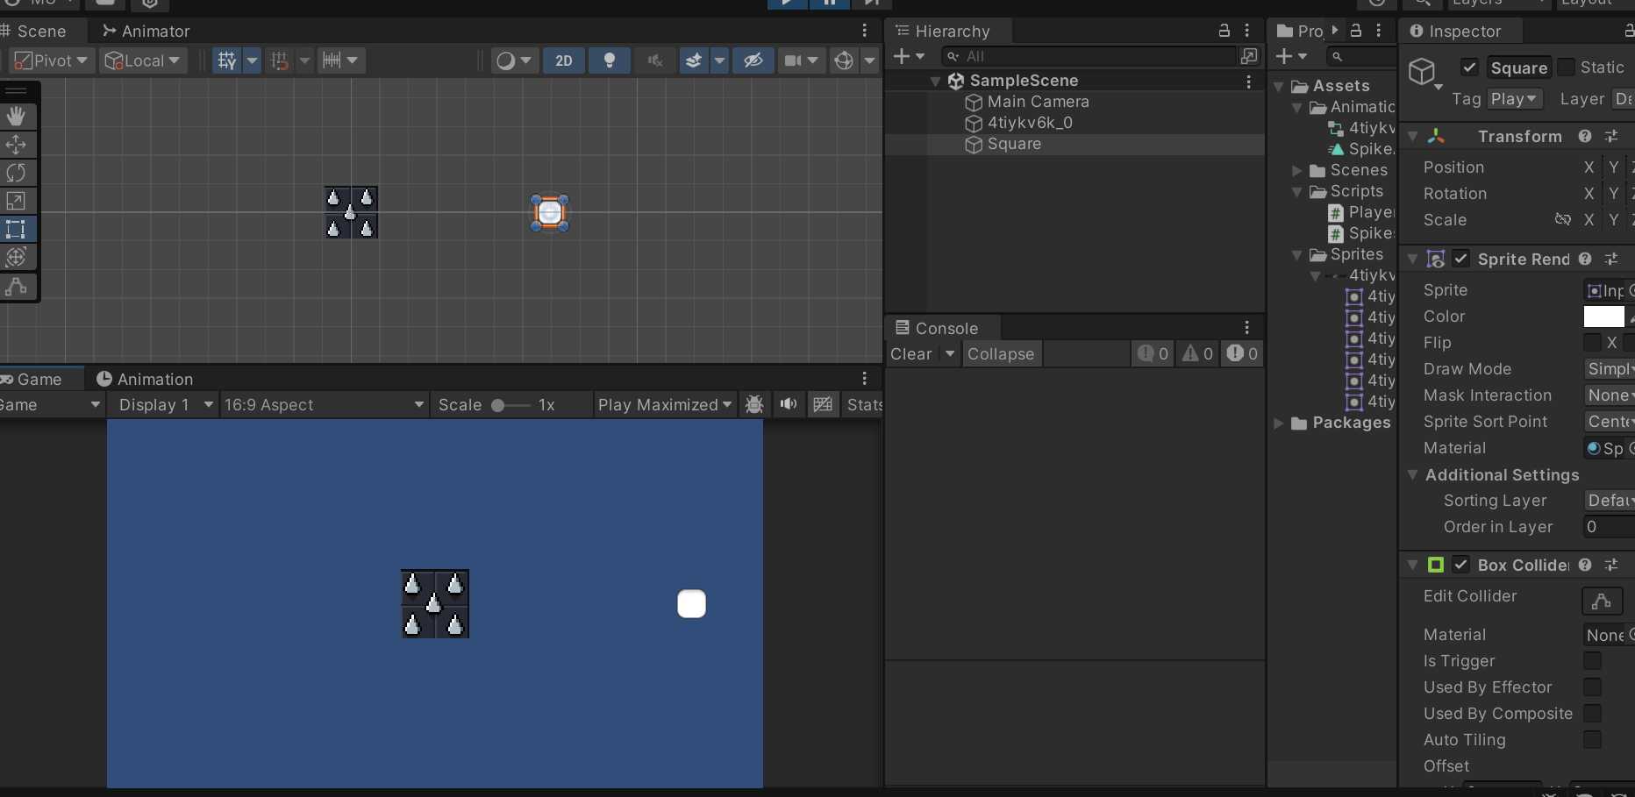Open scene effects toggle icon

694,60
